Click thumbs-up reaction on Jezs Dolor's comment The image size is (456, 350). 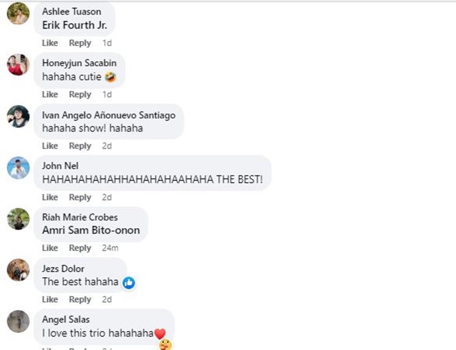(128, 283)
